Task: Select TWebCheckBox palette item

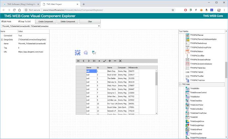Action: (196, 101)
